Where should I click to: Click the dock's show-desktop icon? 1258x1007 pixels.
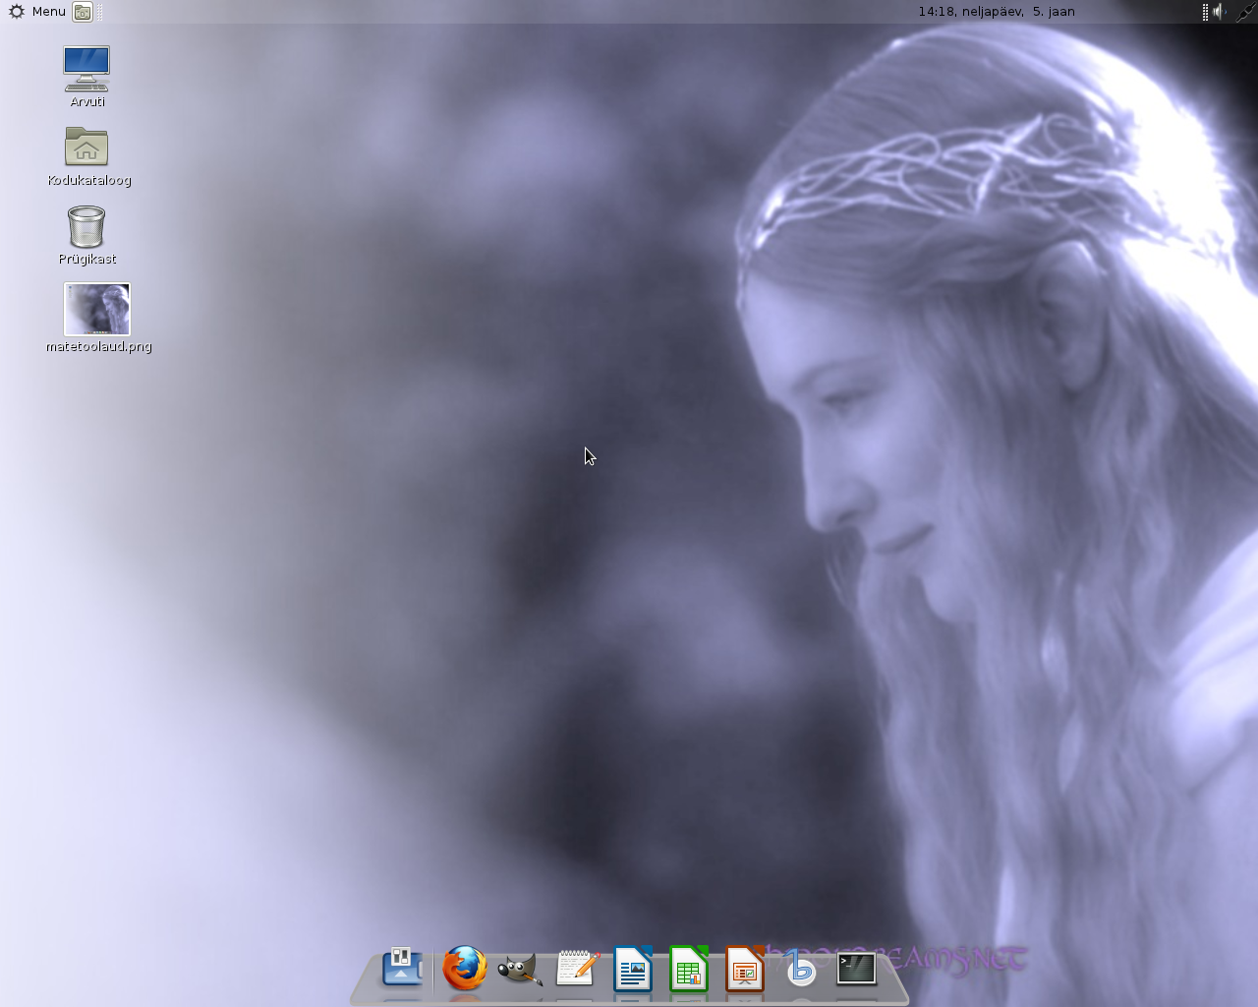click(401, 968)
